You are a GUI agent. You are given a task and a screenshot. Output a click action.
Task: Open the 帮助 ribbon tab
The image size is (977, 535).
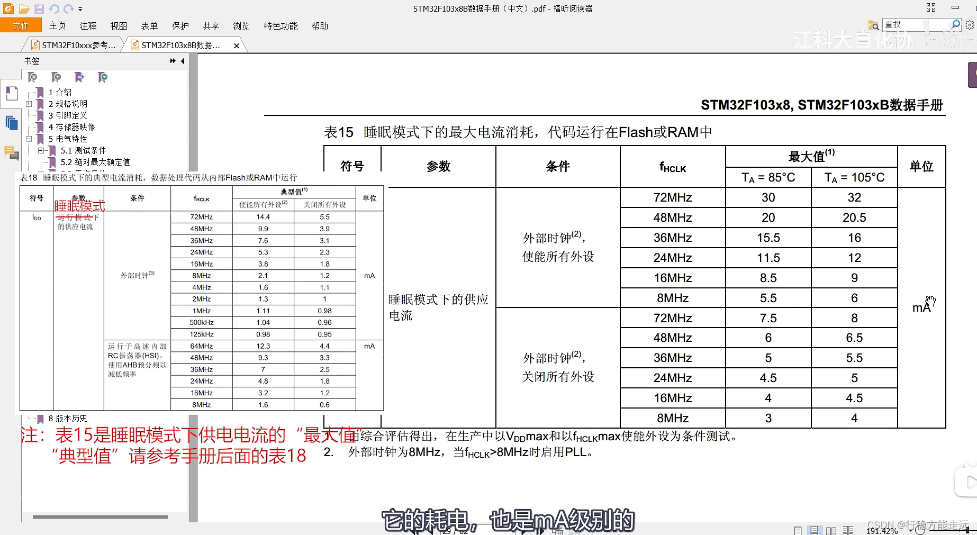click(x=320, y=26)
